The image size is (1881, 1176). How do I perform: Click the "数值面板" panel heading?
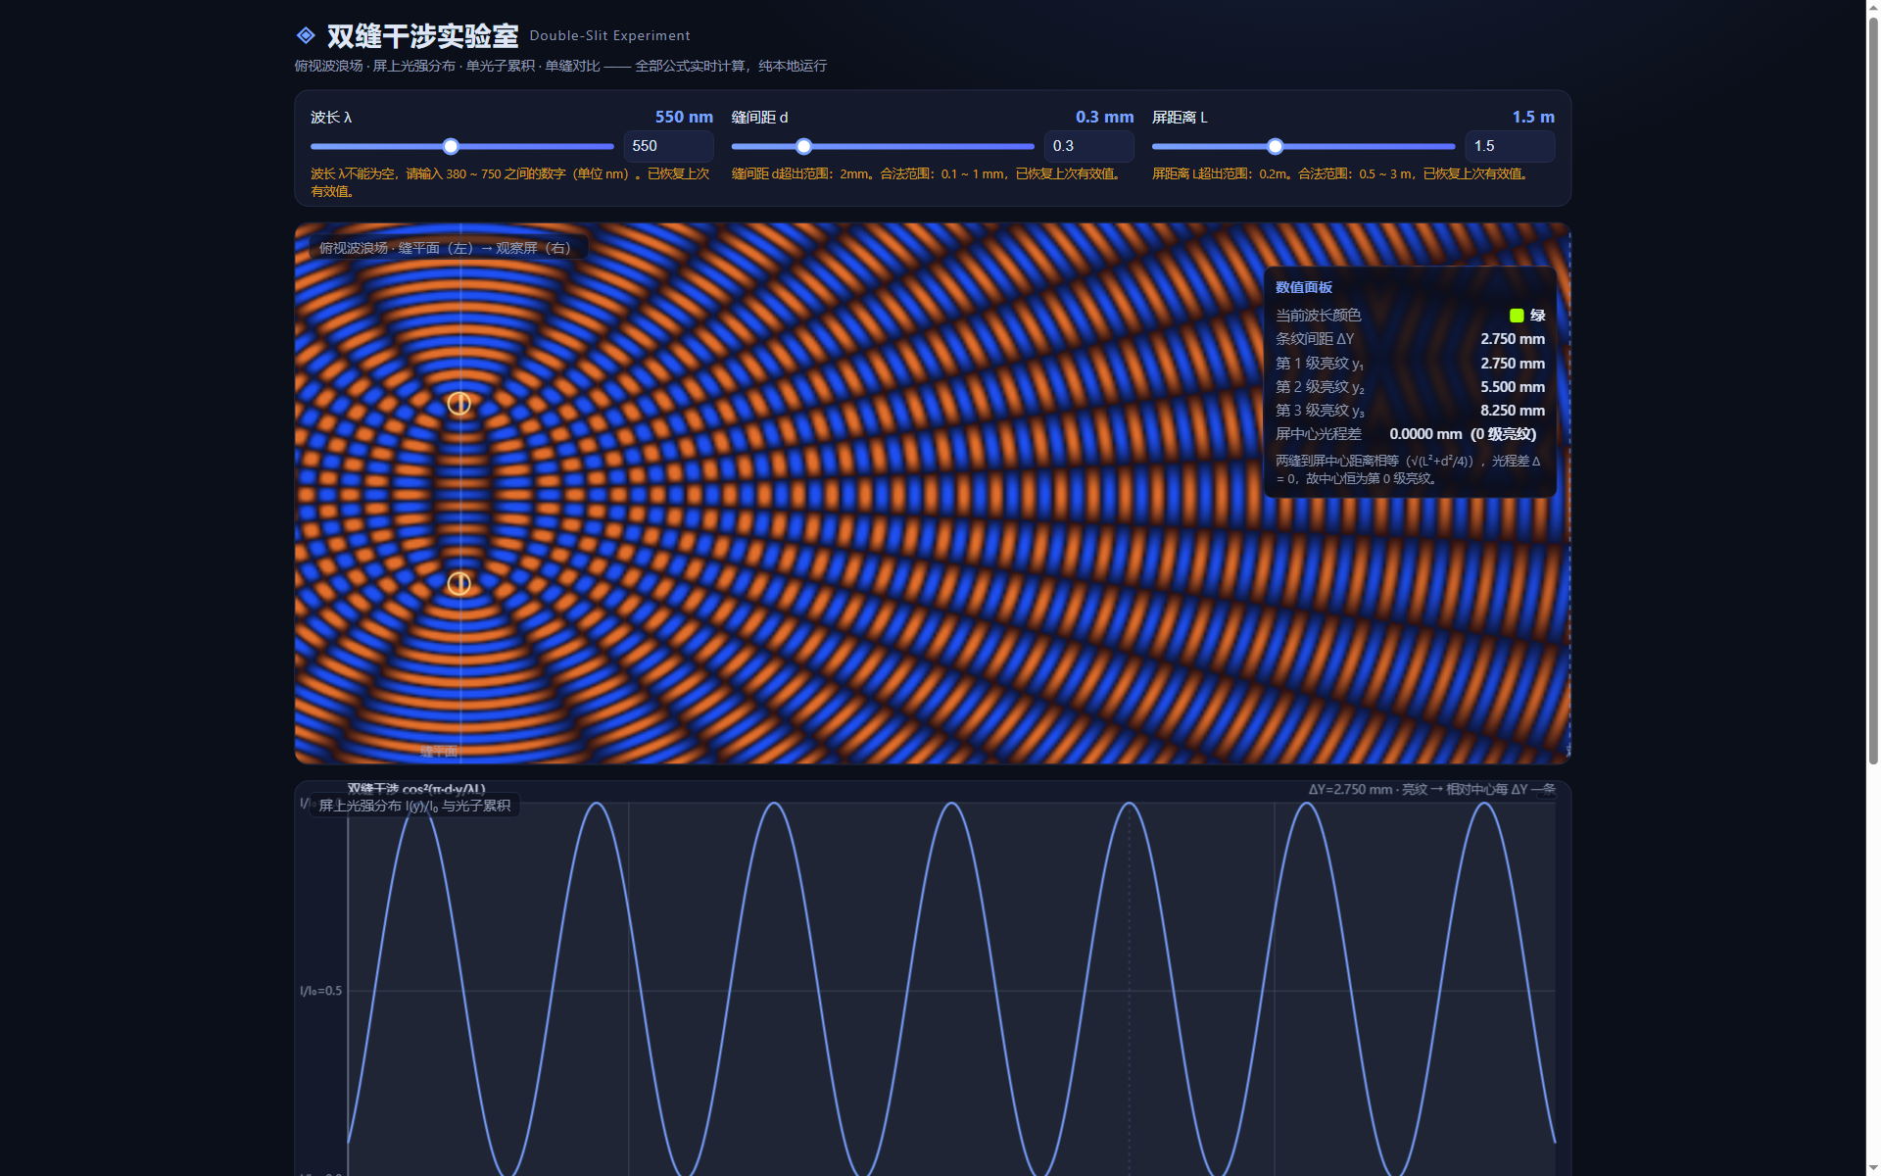(1304, 287)
